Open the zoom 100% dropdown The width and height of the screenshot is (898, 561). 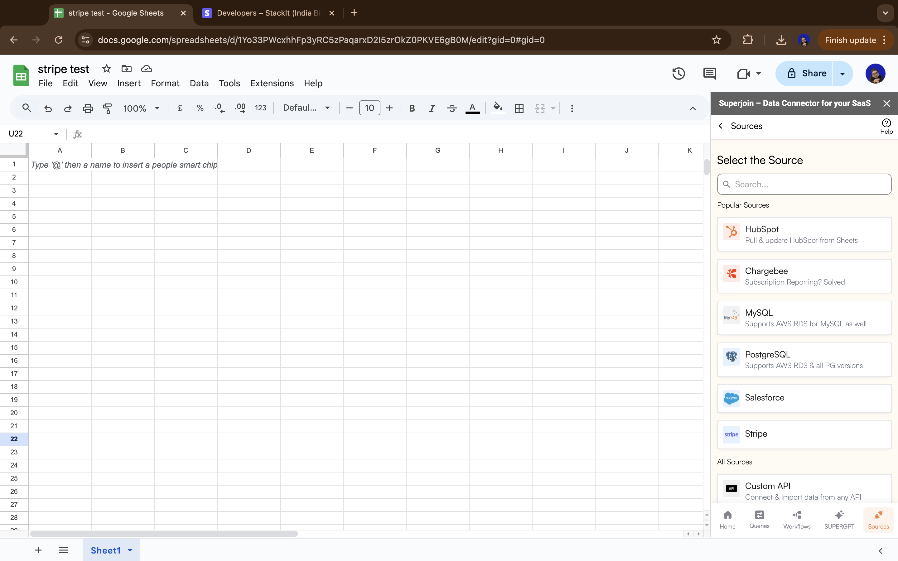[x=141, y=108]
